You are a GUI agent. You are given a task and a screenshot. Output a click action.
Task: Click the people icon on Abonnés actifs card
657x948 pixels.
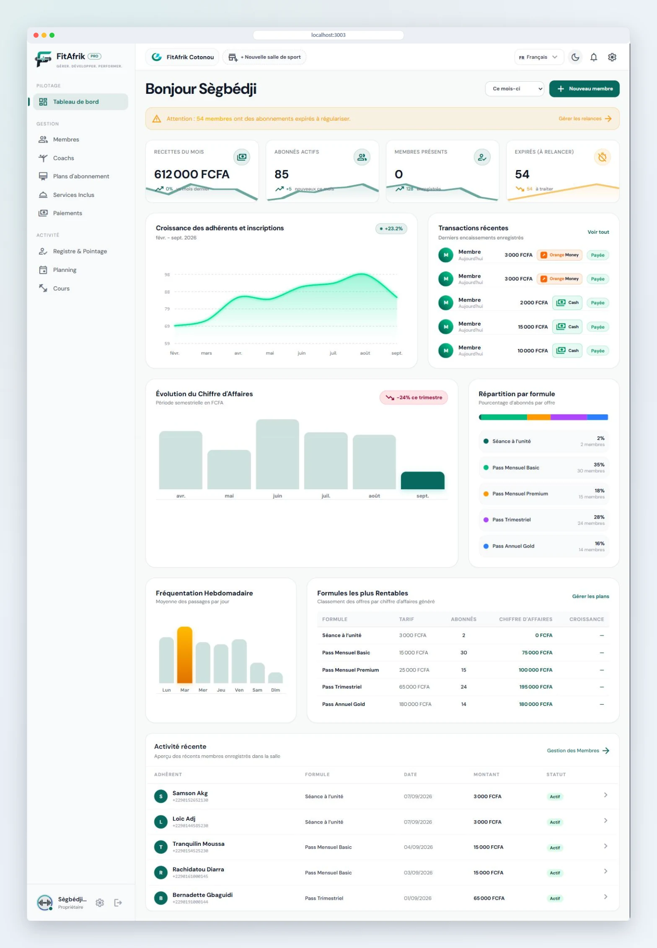point(362,157)
